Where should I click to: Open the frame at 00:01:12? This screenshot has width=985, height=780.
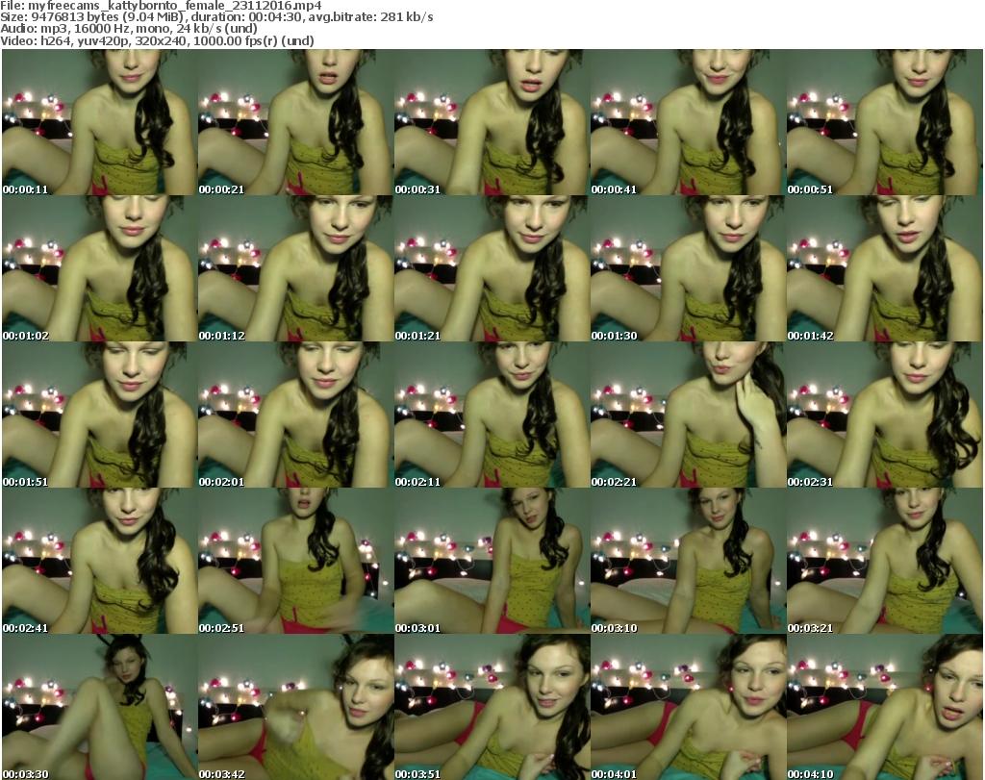[x=296, y=268]
